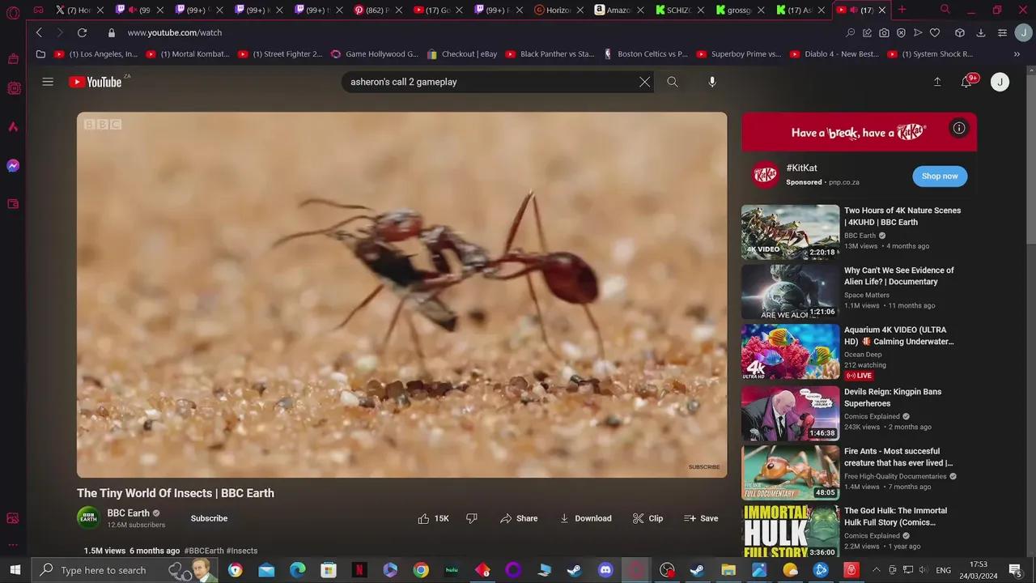The image size is (1036, 583).
Task: Open the #Insects hashtag link
Action: pyautogui.click(x=242, y=551)
